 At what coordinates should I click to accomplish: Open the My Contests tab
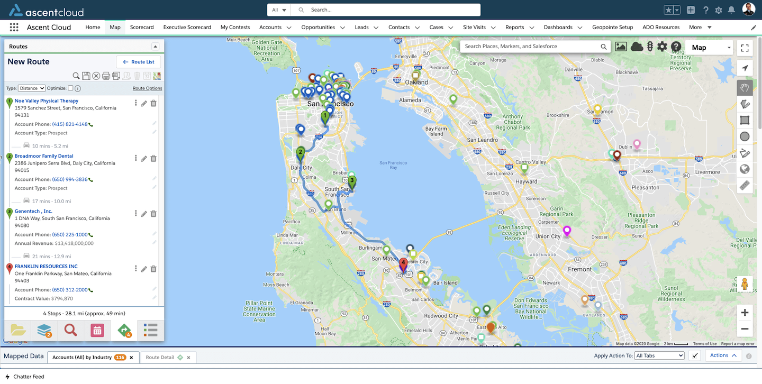pos(235,28)
